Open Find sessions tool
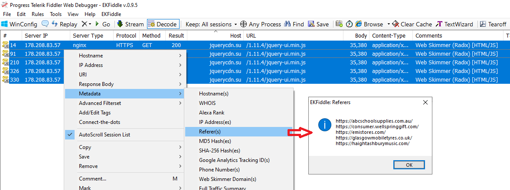The width and height of the screenshot is (510, 190). click(294, 24)
